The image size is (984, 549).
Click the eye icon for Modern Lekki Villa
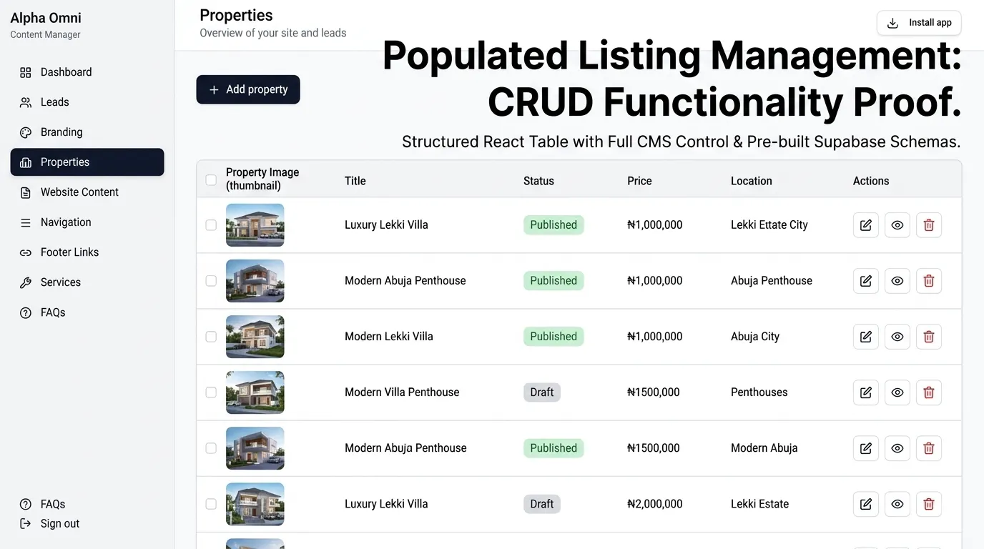(x=897, y=337)
